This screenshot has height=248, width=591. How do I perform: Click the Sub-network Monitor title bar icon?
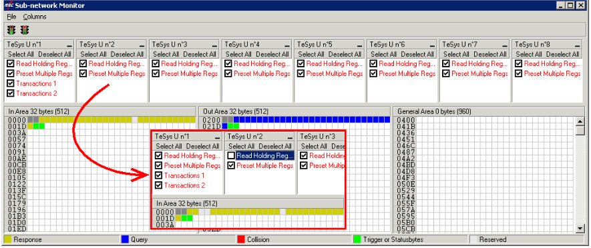[x=5, y=5]
